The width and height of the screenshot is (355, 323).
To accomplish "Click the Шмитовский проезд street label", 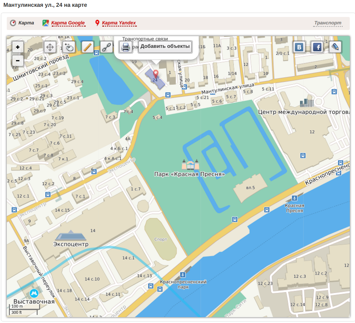I will click(x=41, y=68).
